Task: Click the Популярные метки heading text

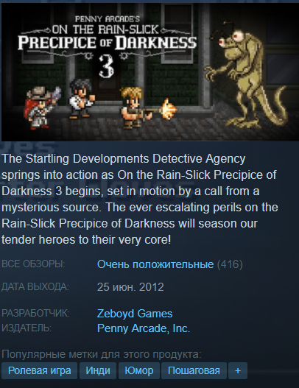Action: pos(102,354)
